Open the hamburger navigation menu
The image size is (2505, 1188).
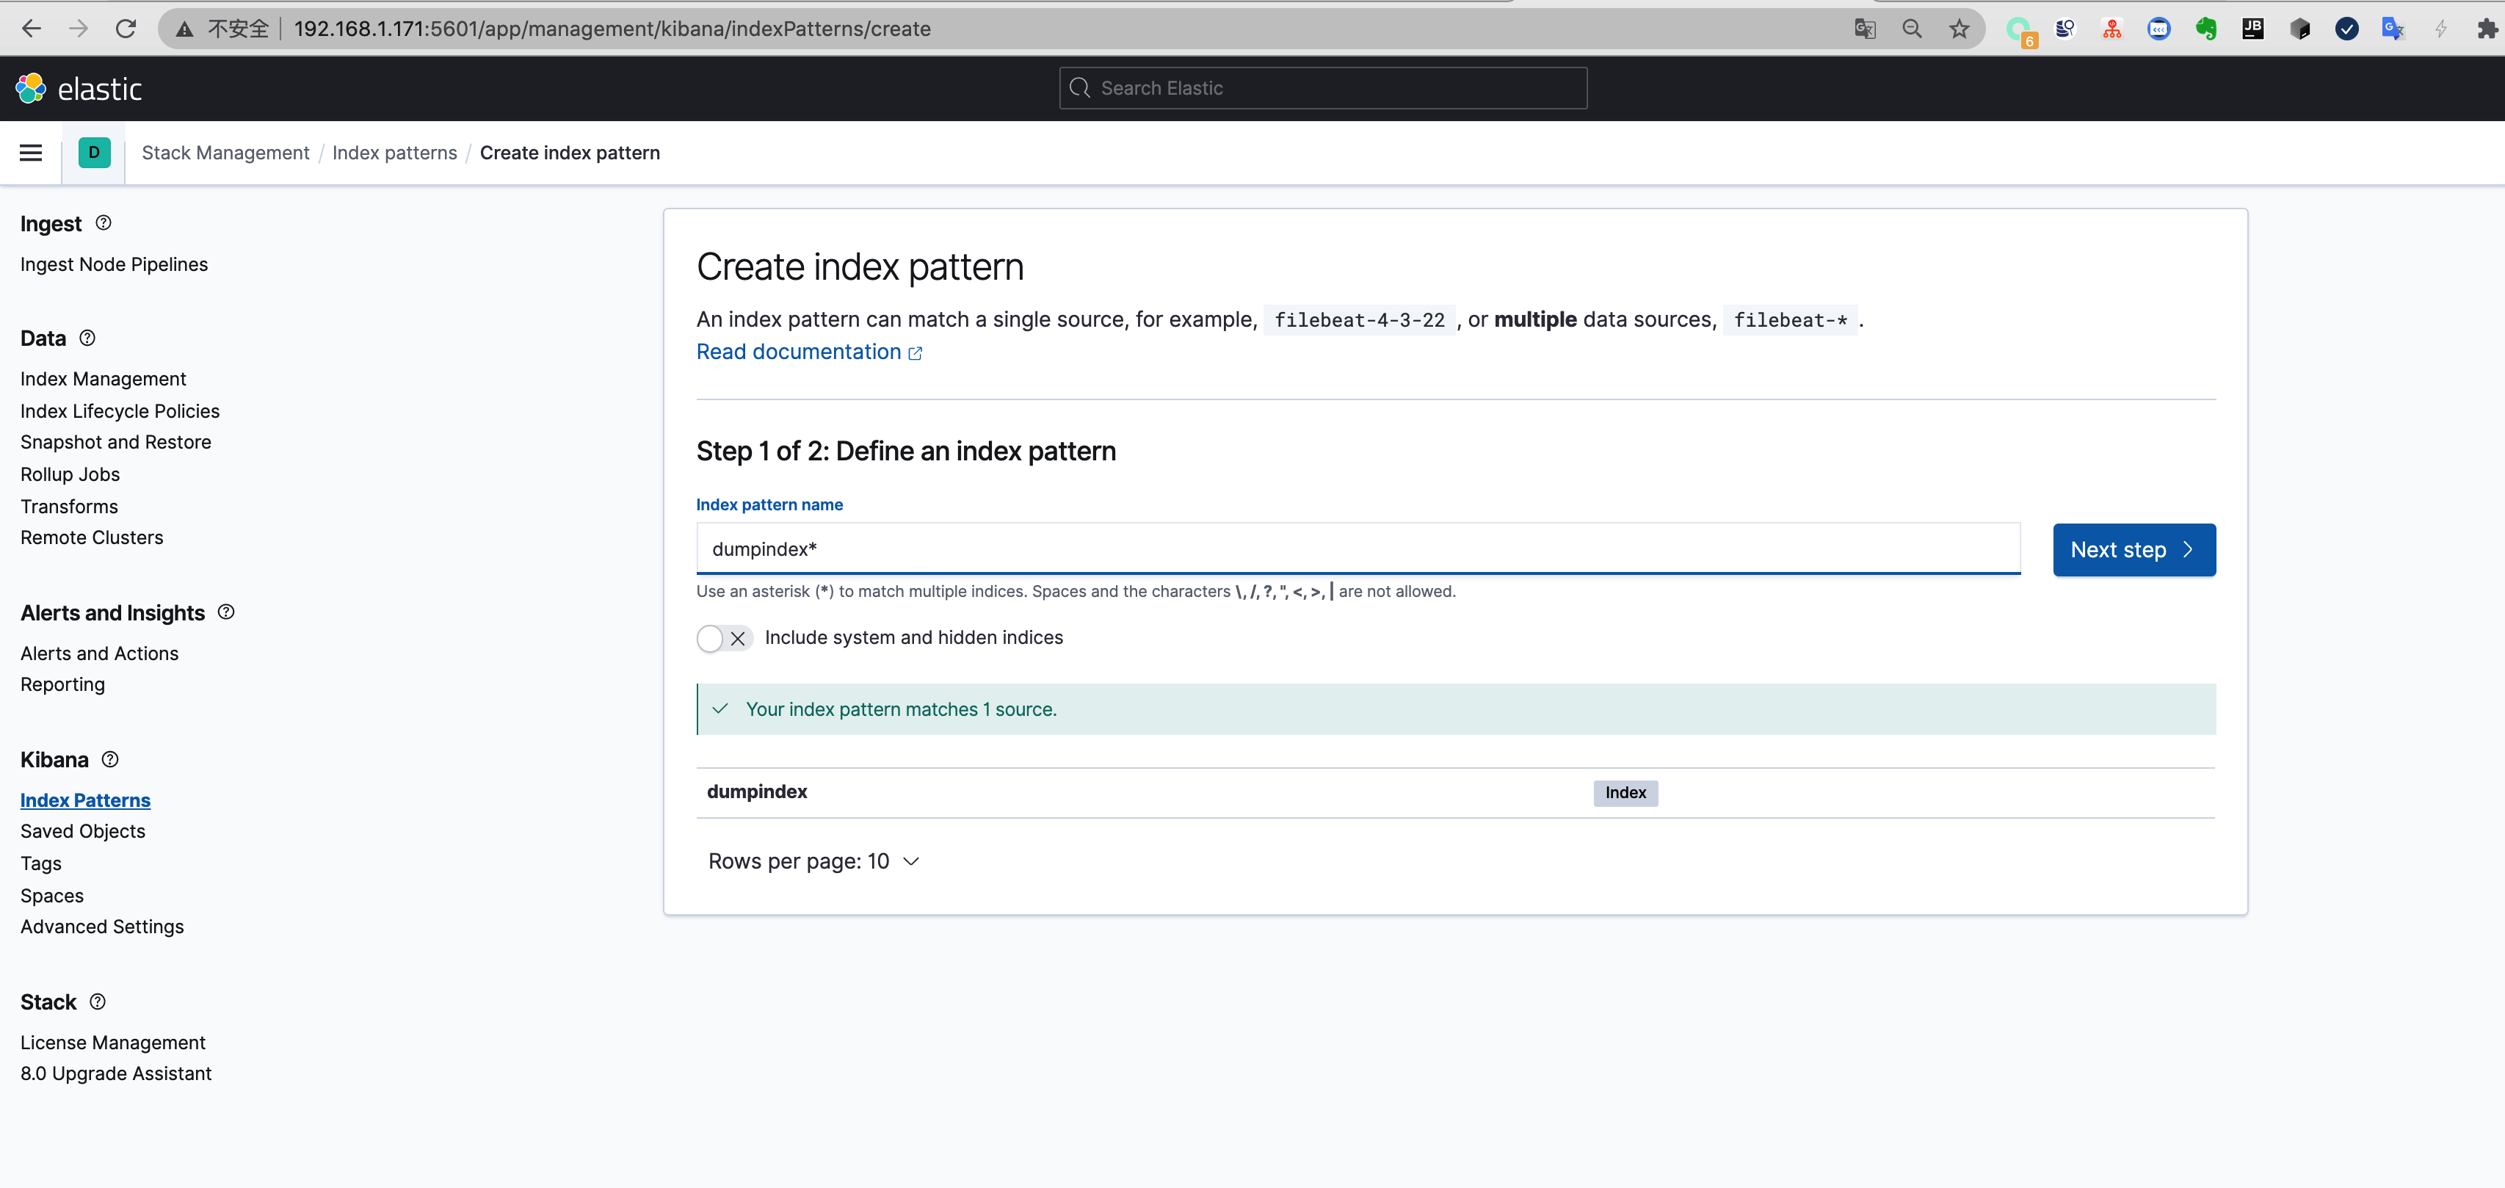pos(30,153)
